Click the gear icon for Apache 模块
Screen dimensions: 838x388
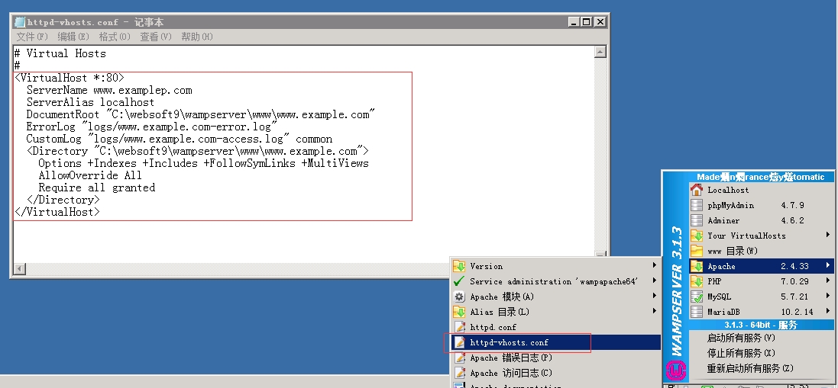(459, 297)
